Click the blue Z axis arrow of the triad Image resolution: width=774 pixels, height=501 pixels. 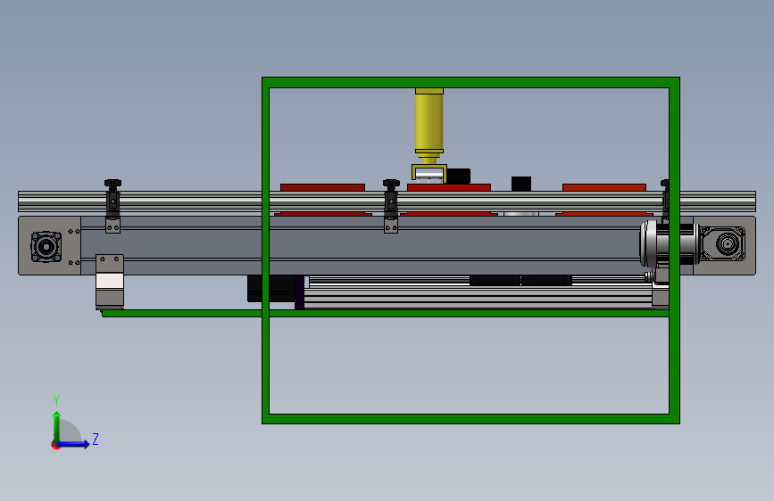(74, 444)
